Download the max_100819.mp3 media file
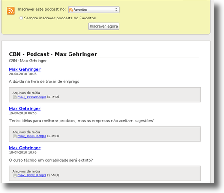 pyautogui.click(x=32, y=136)
